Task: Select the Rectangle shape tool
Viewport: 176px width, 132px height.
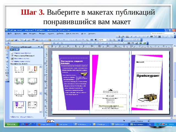Action: [x=7, y=73]
